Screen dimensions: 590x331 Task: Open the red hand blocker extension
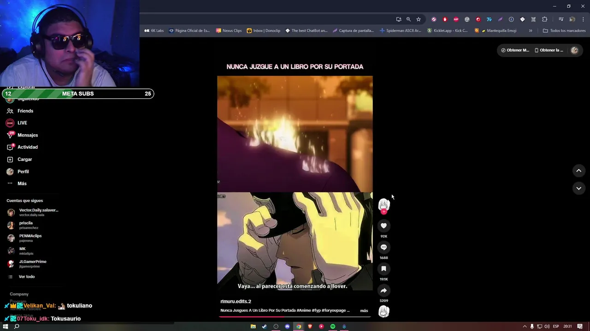445,19
